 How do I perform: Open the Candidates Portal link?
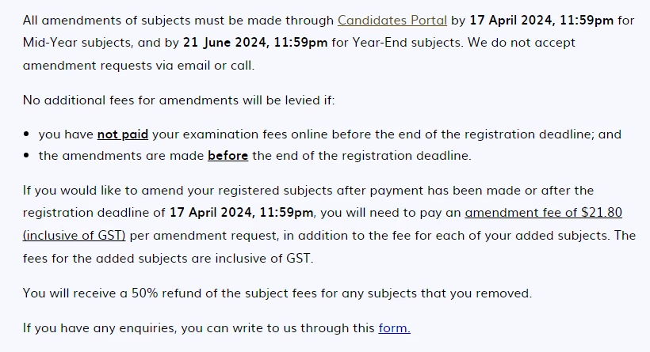[x=392, y=21]
